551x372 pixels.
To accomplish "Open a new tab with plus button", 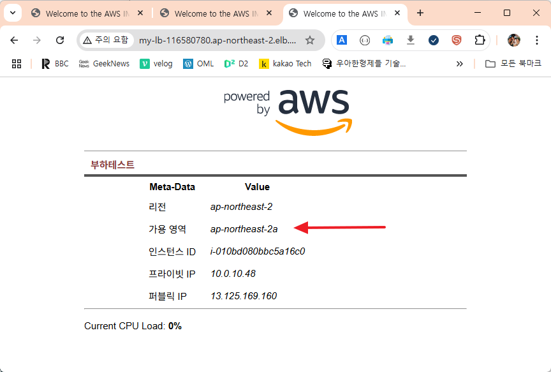I will [x=420, y=13].
